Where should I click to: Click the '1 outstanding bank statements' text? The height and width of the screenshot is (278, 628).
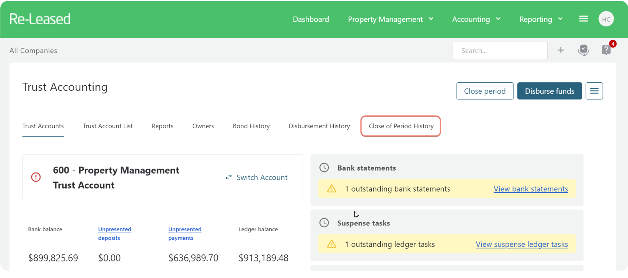tap(398, 189)
